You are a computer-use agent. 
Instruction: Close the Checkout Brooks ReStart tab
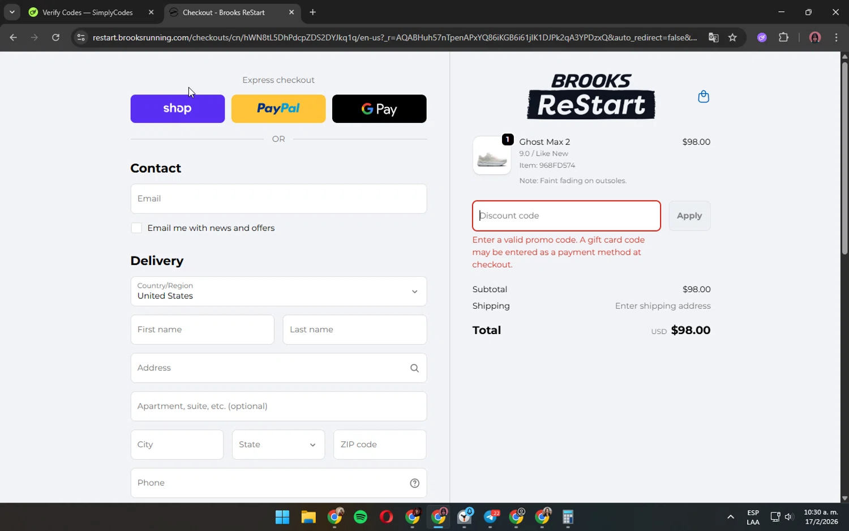coord(291,12)
